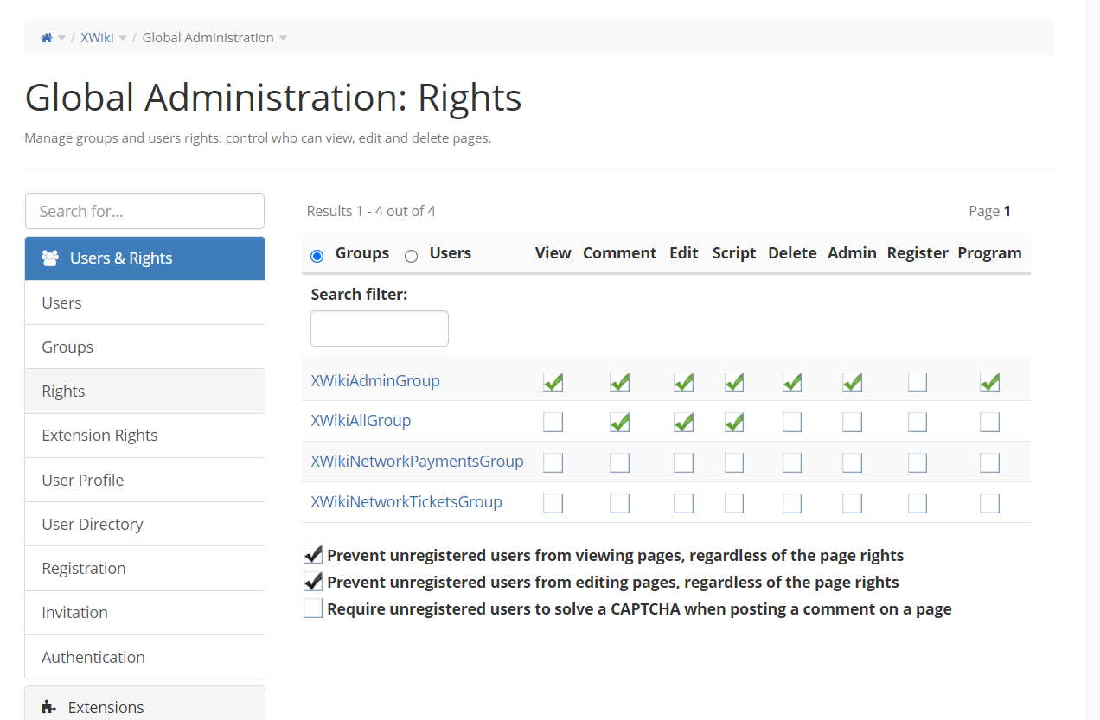This screenshot has height=720, width=1100.
Task: Open dropdown arrow next to home breadcrumb
Action: (61, 38)
